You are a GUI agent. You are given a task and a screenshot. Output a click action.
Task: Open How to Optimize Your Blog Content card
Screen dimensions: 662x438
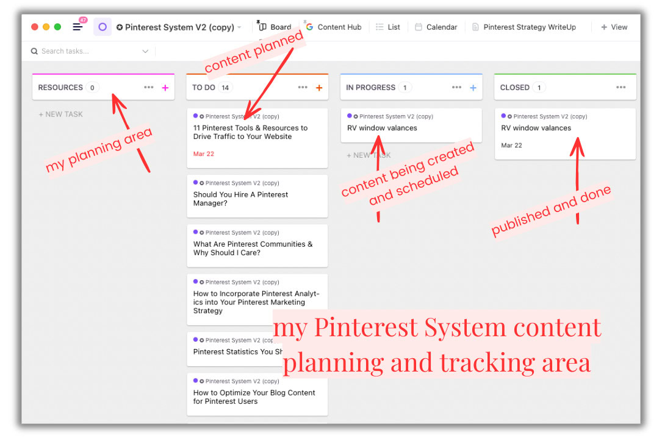tap(257, 394)
